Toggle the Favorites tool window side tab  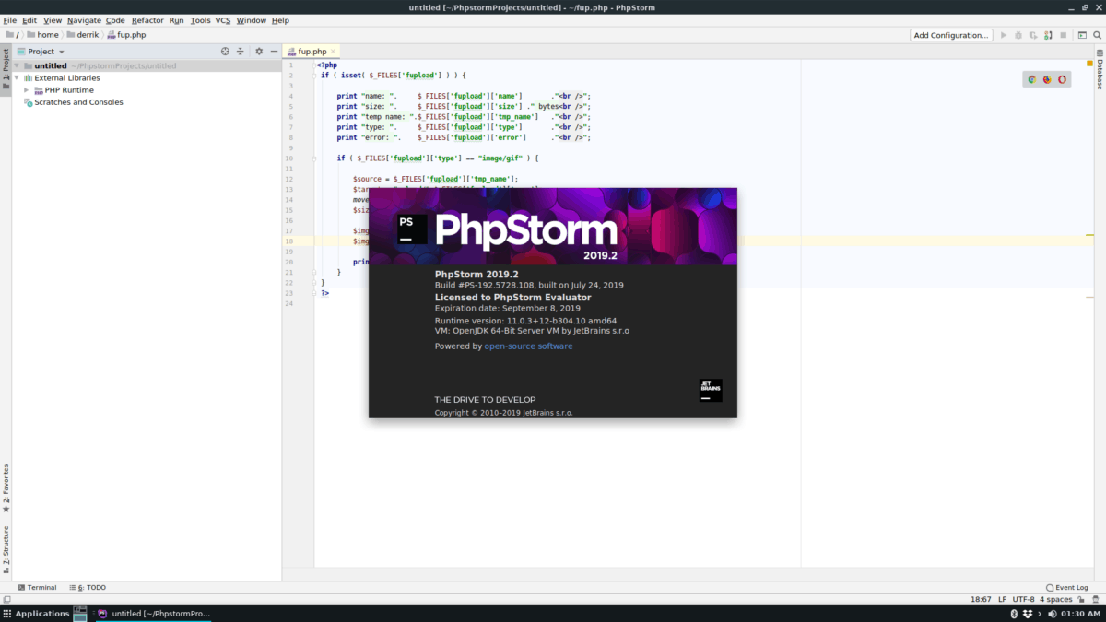coord(6,488)
